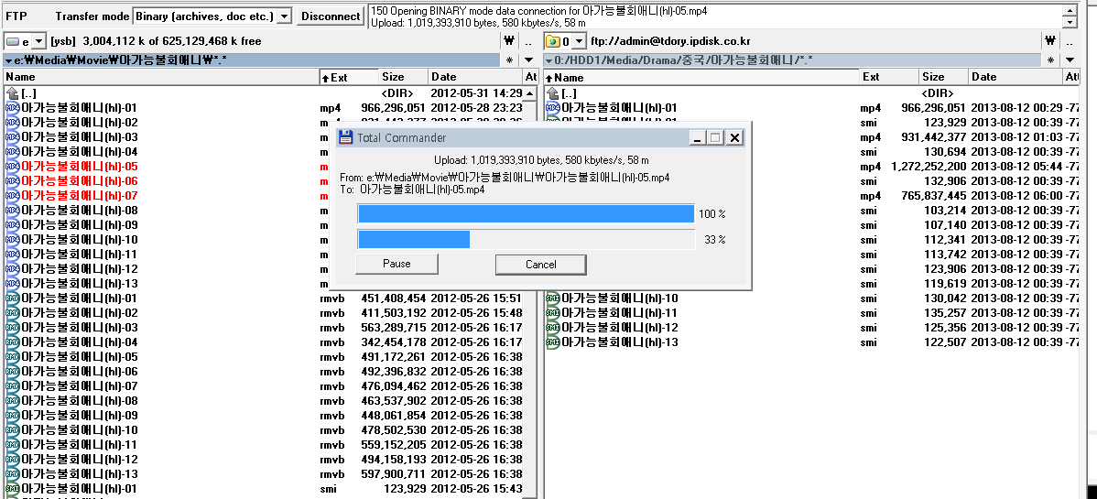Screen dimensions: 1097x499
Task: Click the FTP log scroll down arrow
Action: 1070,22
